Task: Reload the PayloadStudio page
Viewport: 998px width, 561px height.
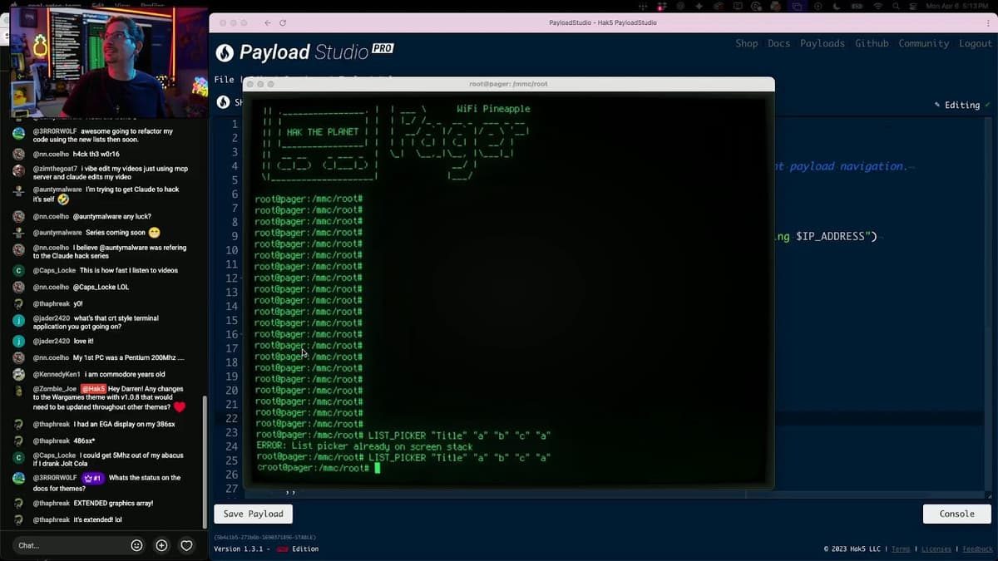Action: pos(283,22)
